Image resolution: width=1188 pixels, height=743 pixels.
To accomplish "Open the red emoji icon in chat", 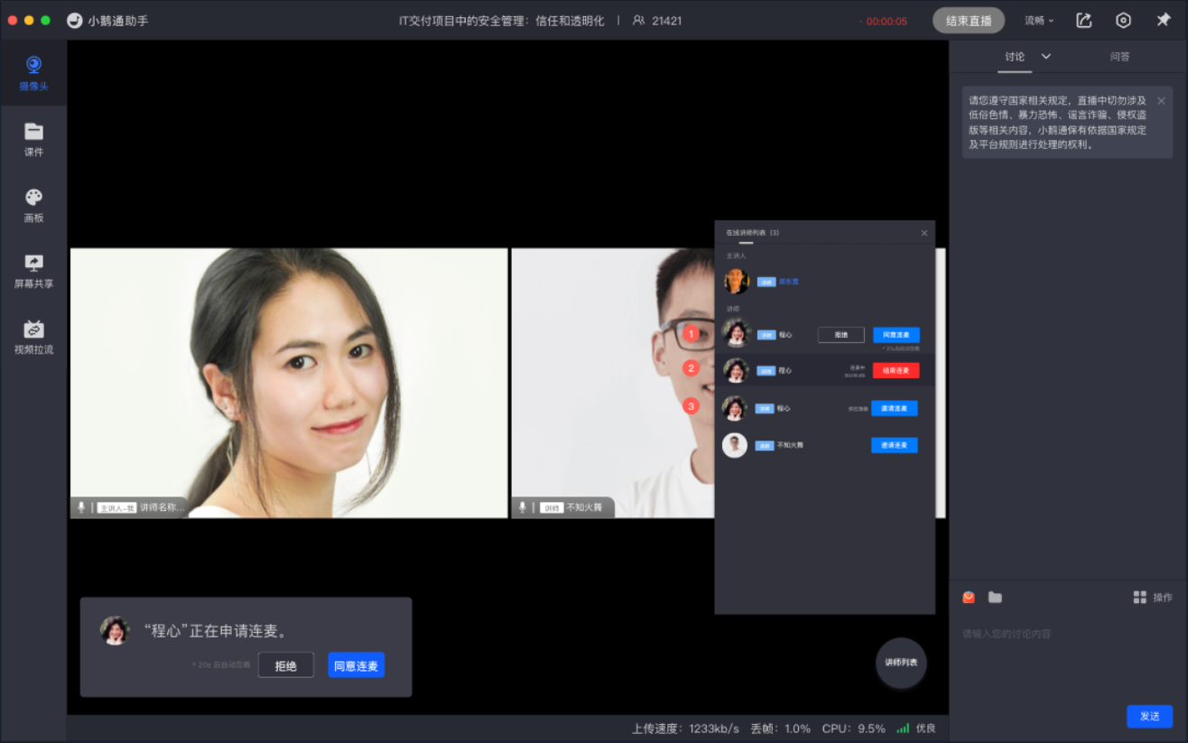I will pyautogui.click(x=969, y=597).
